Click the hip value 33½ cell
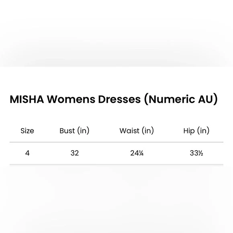233x233 pixels. coord(196,153)
